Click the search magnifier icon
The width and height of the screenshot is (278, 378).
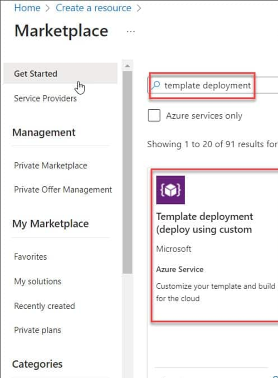click(x=156, y=85)
